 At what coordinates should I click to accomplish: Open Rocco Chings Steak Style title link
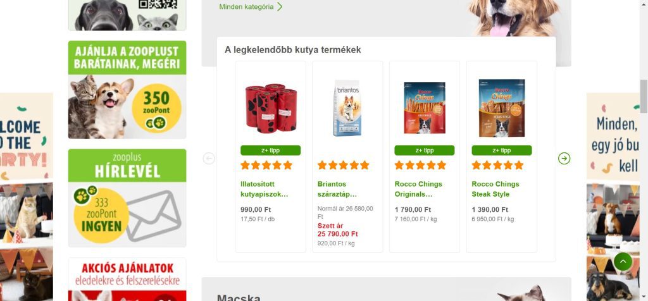(495, 189)
